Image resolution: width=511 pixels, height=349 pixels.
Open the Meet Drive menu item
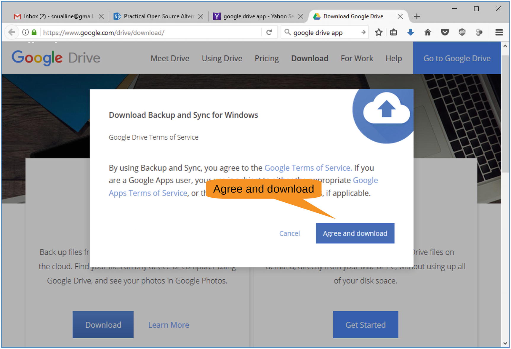[x=170, y=58]
